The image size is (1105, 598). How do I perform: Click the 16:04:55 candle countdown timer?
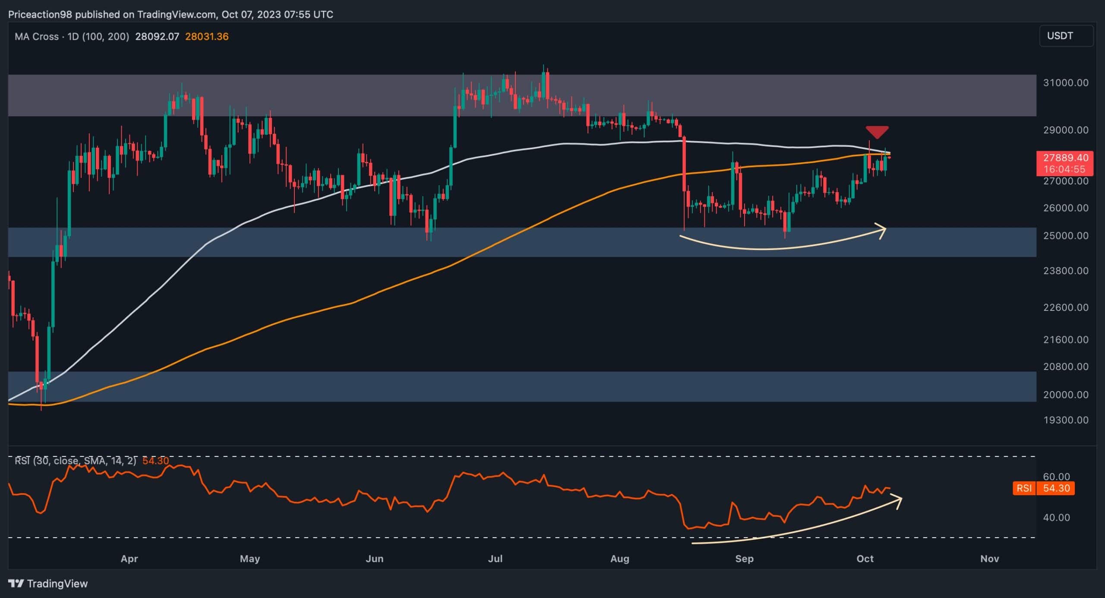(1065, 169)
